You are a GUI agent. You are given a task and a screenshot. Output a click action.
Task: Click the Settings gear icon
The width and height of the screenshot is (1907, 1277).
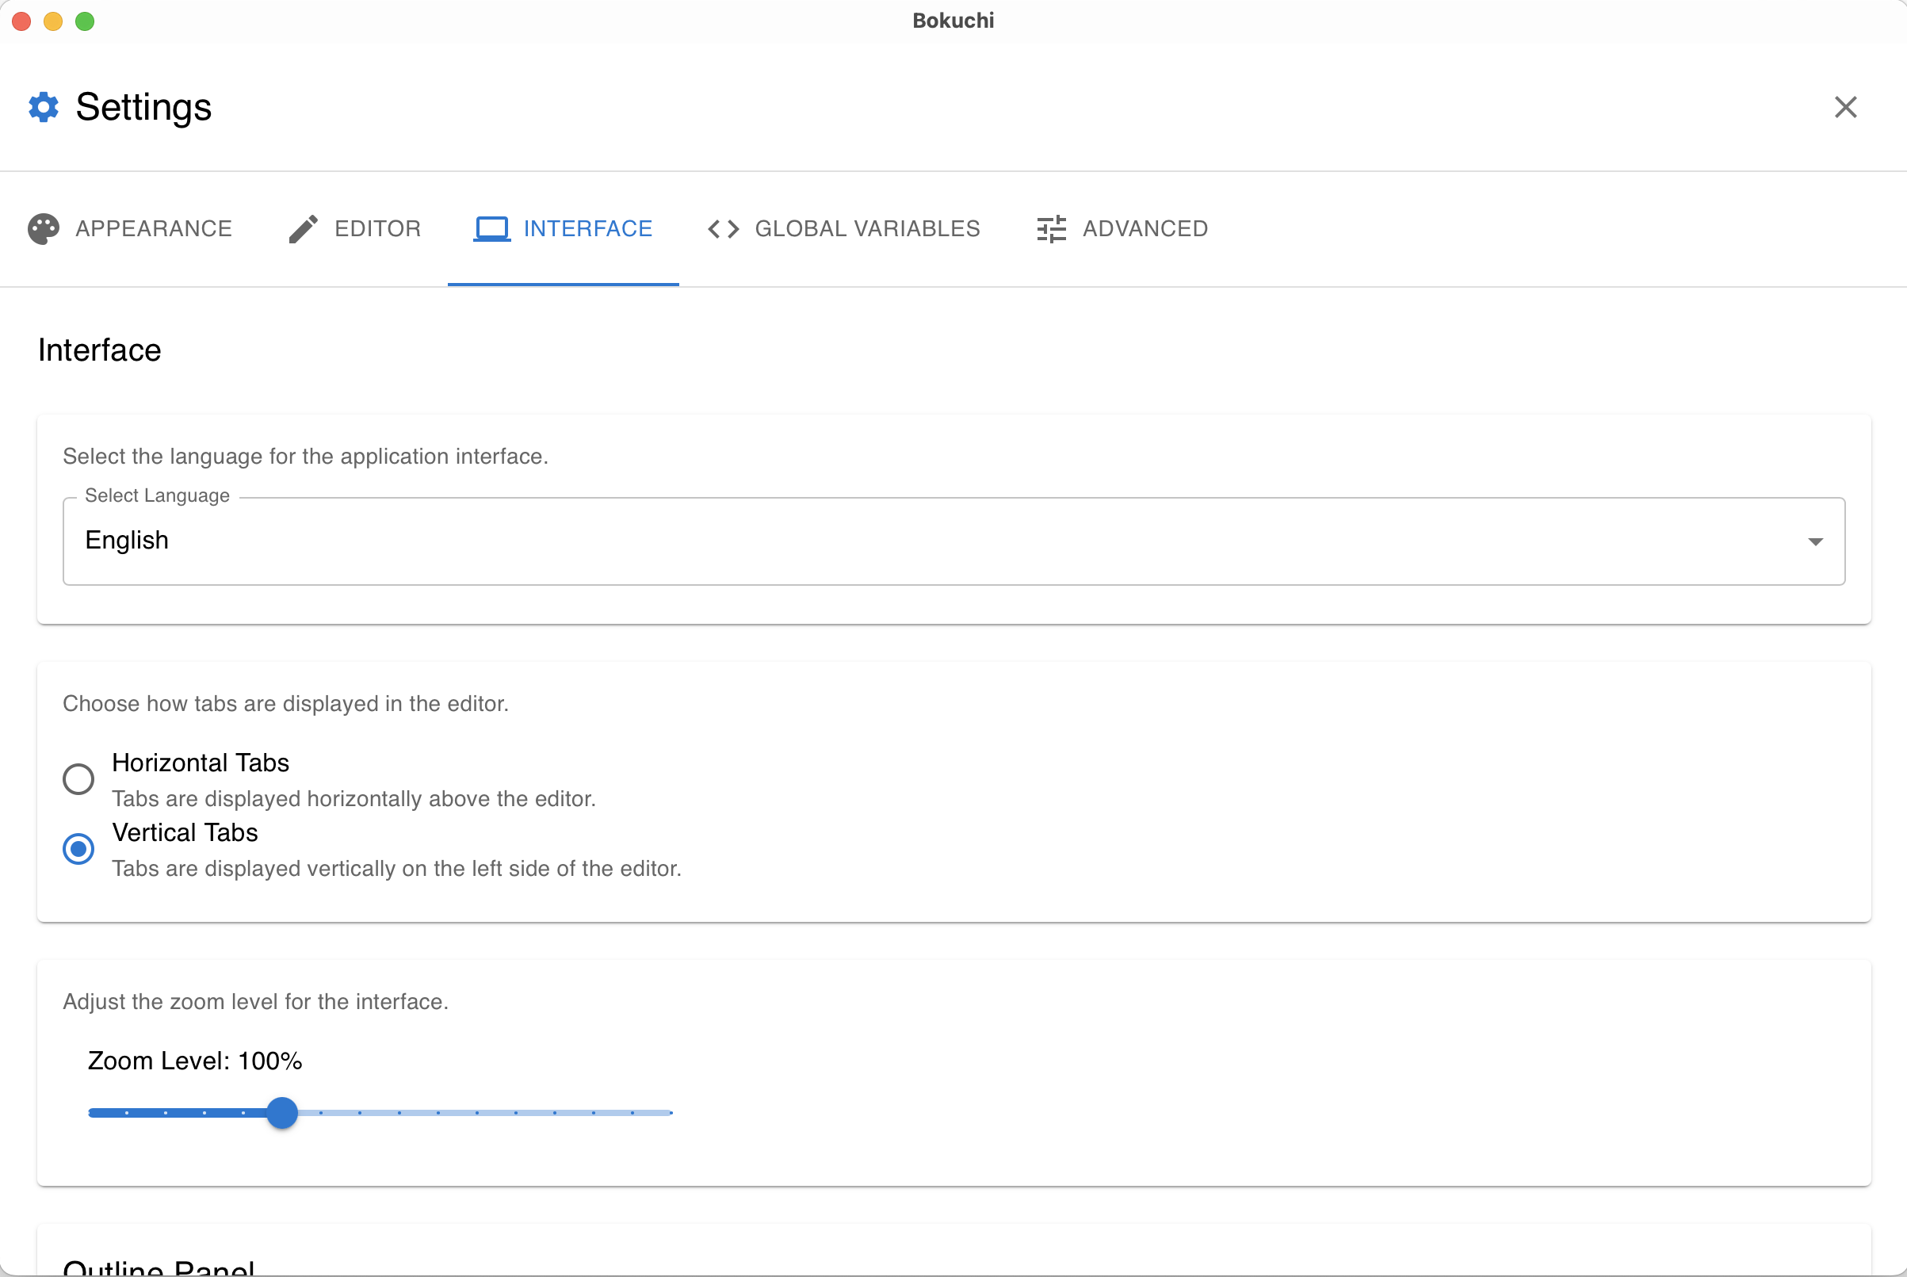point(43,107)
